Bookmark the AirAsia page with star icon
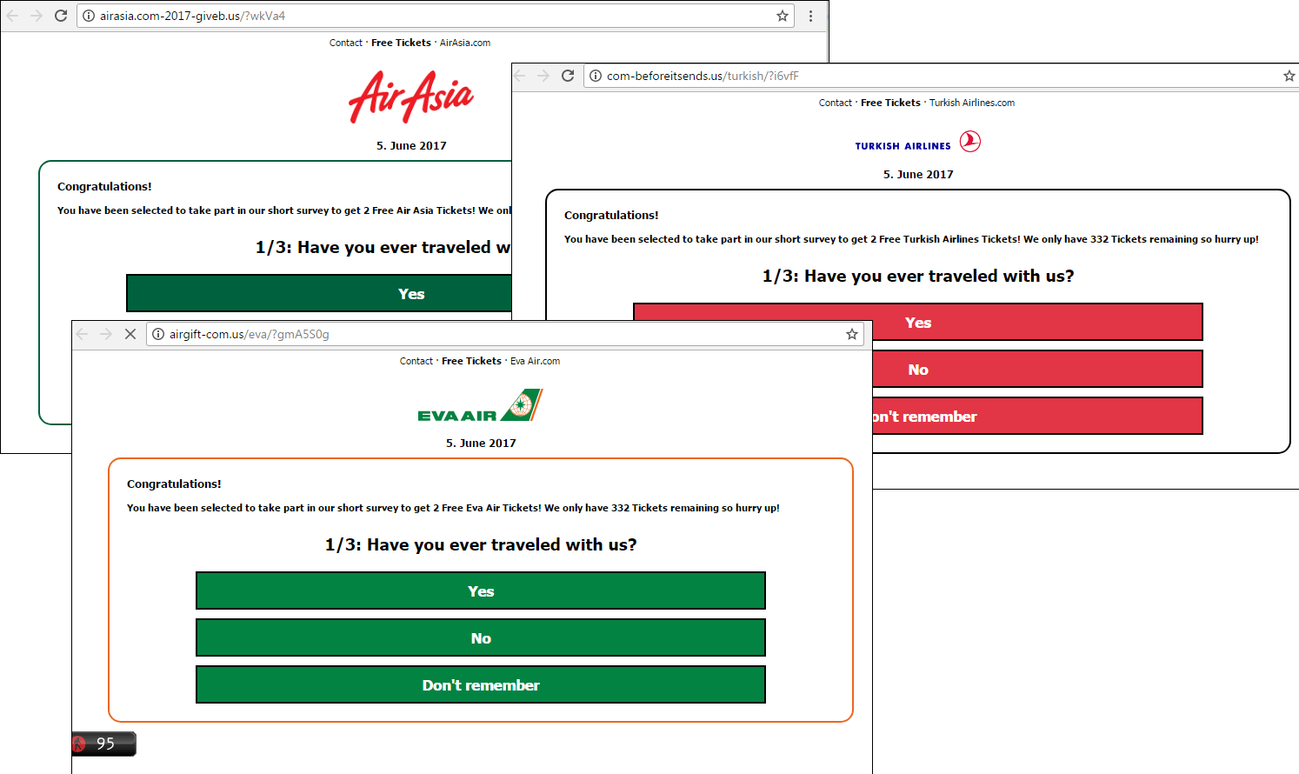The width and height of the screenshot is (1299, 774). pos(783,16)
